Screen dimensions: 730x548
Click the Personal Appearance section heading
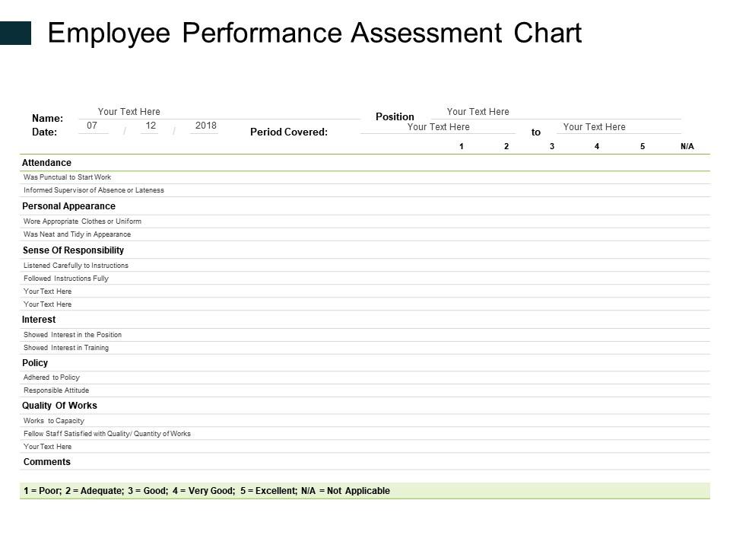click(x=69, y=206)
